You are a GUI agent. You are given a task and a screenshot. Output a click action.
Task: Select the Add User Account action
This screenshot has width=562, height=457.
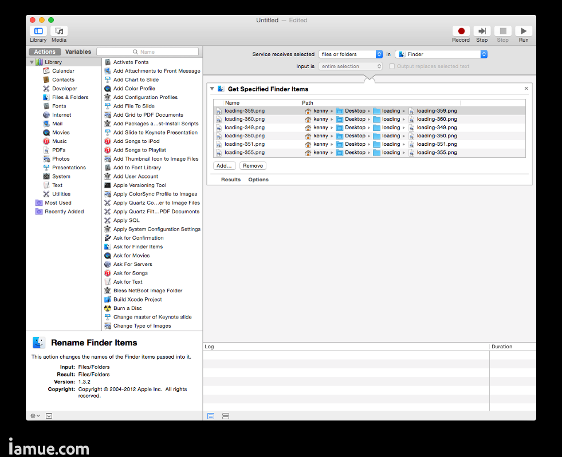(x=135, y=176)
